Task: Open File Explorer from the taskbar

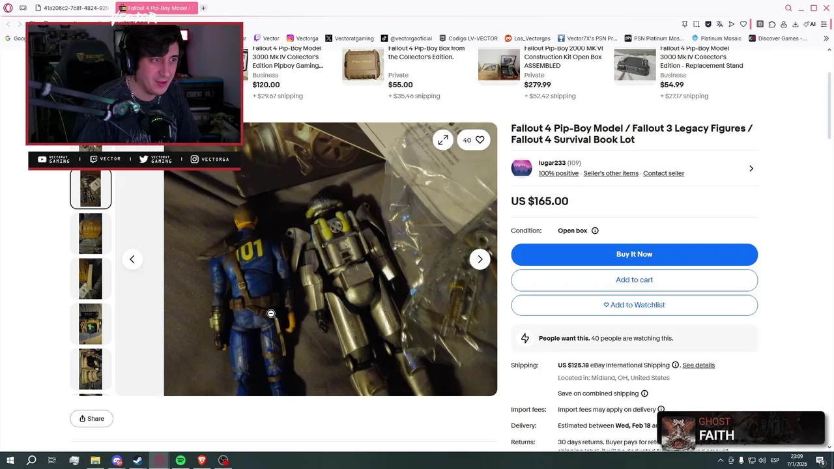Action: [x=95, y=461]
